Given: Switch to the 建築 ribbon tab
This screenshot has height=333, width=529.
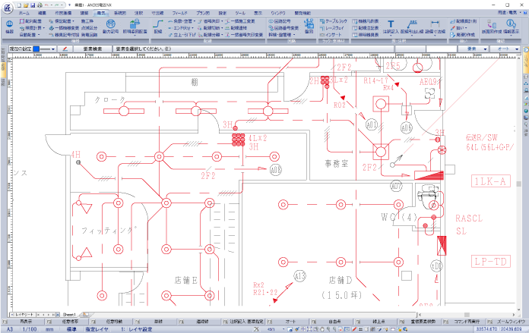Looking at the screenshot, I should point(84,13).
